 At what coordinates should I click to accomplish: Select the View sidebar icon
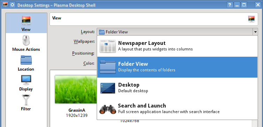click(26, 21)
